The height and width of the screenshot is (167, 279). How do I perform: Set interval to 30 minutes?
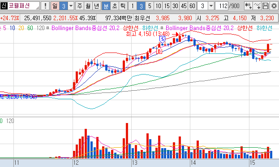[175, 6]
